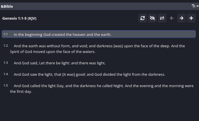Viewport: 199px width, 121px height.
Task: Click the sync/refresh circular arrows icon
Action: point(143,18)
